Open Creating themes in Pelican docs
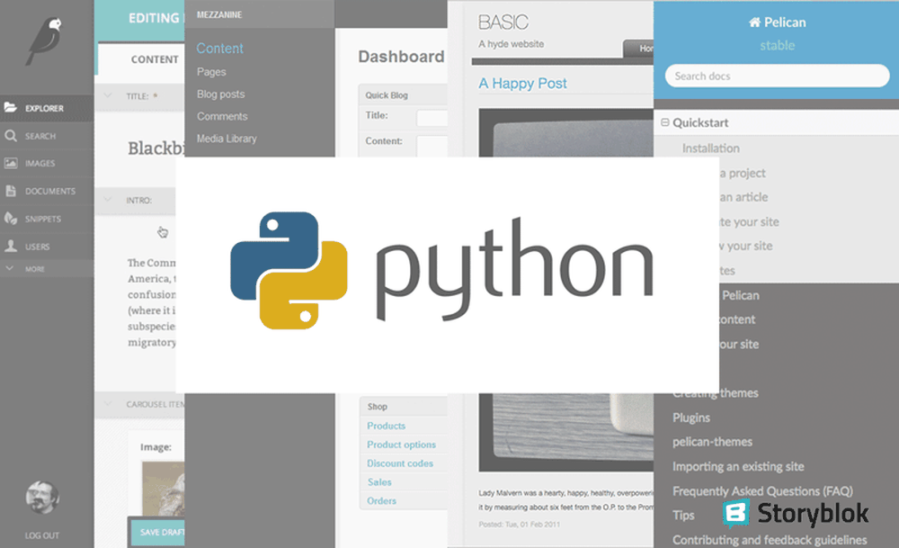Screen dimensions: 899x548 click(x=715, y=393)
